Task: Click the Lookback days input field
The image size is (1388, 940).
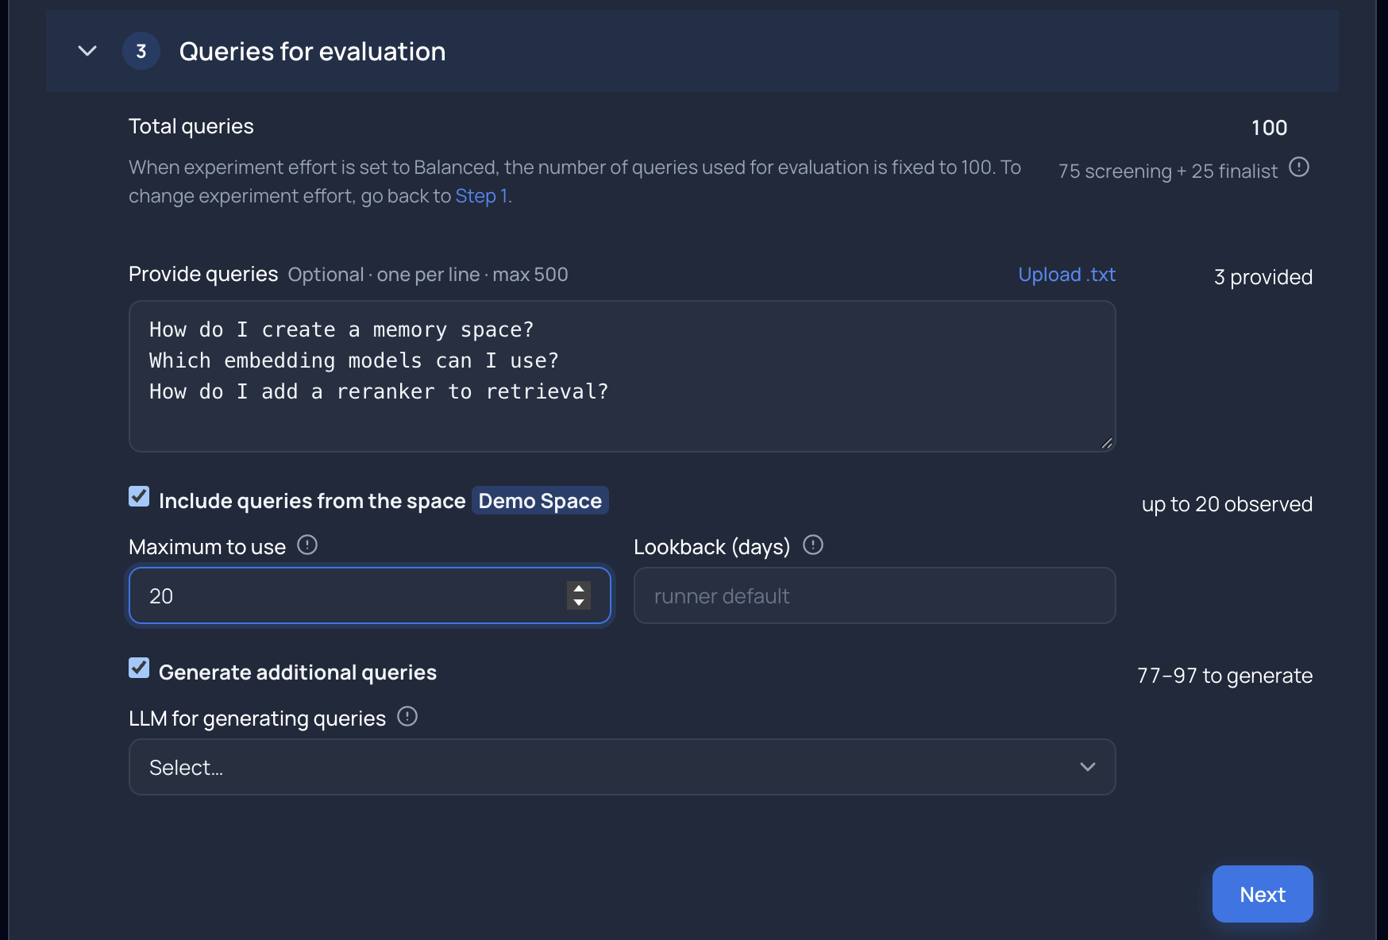Action: point(875,595)
